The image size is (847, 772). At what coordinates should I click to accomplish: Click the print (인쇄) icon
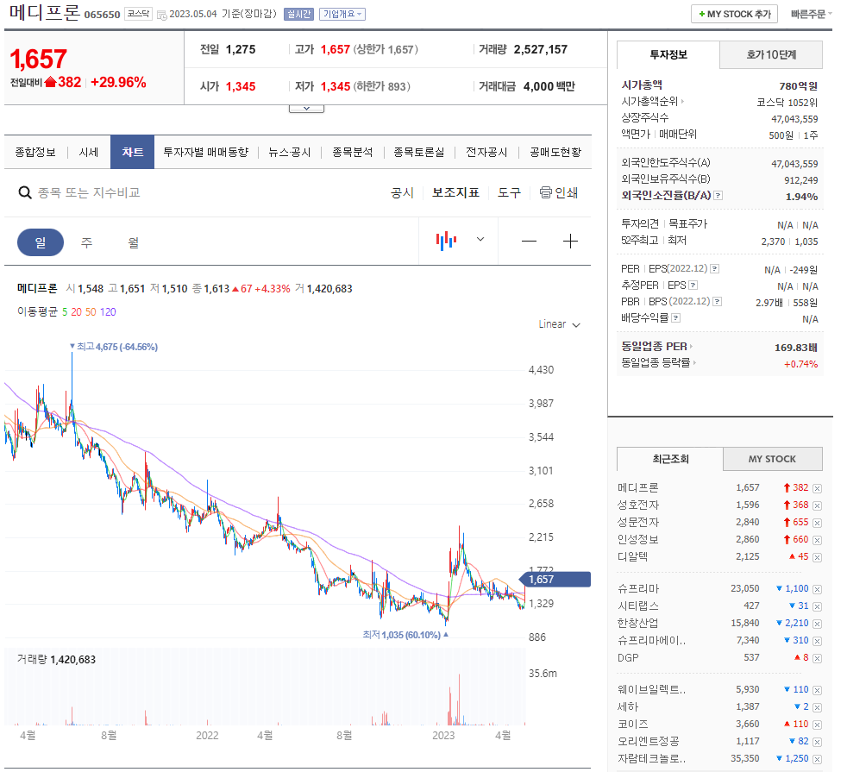point(546,192)
